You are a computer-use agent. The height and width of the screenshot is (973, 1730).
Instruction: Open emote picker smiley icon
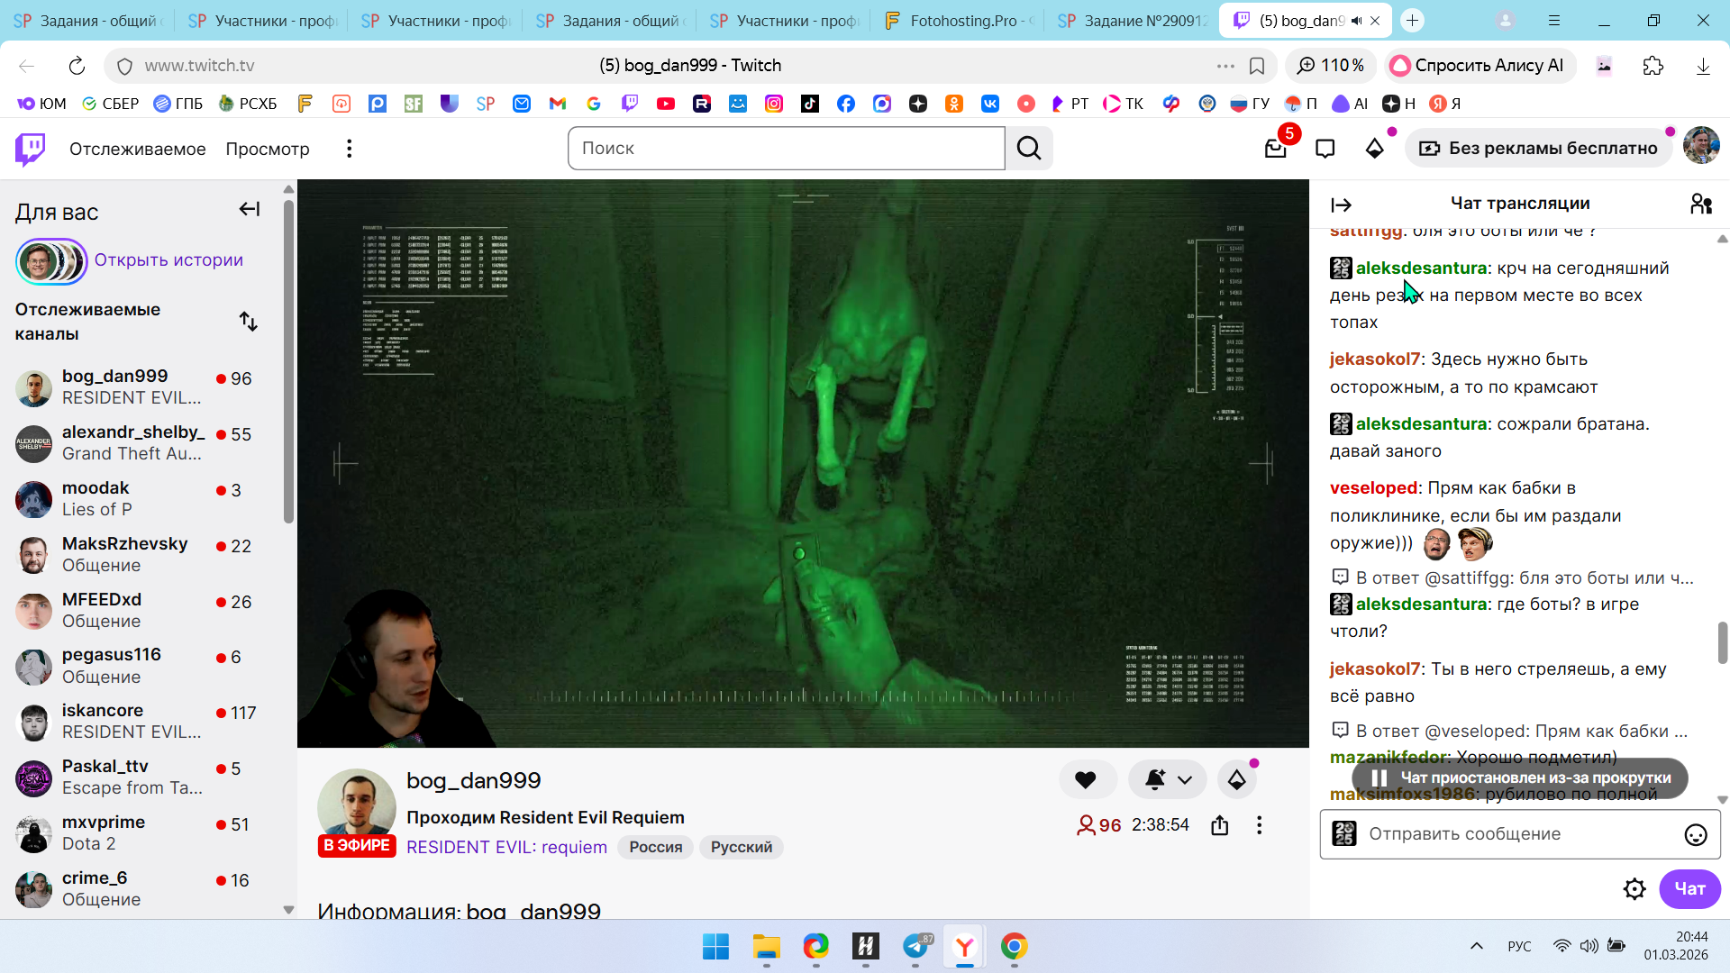(1695, 835)
